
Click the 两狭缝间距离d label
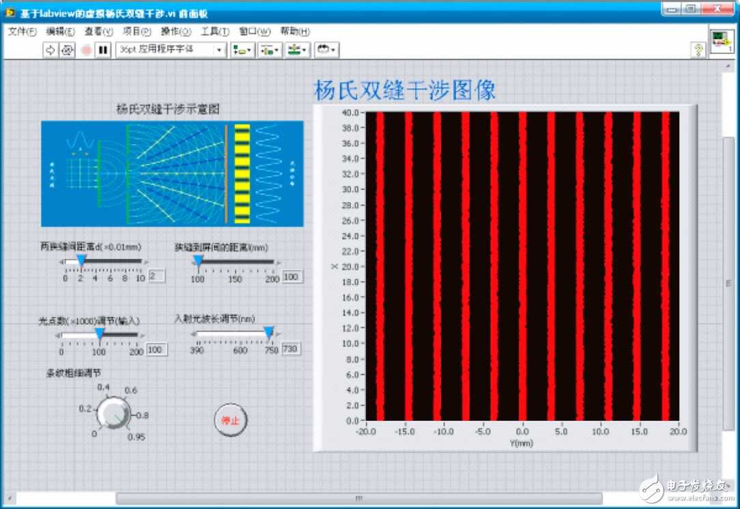coord(91,247)
